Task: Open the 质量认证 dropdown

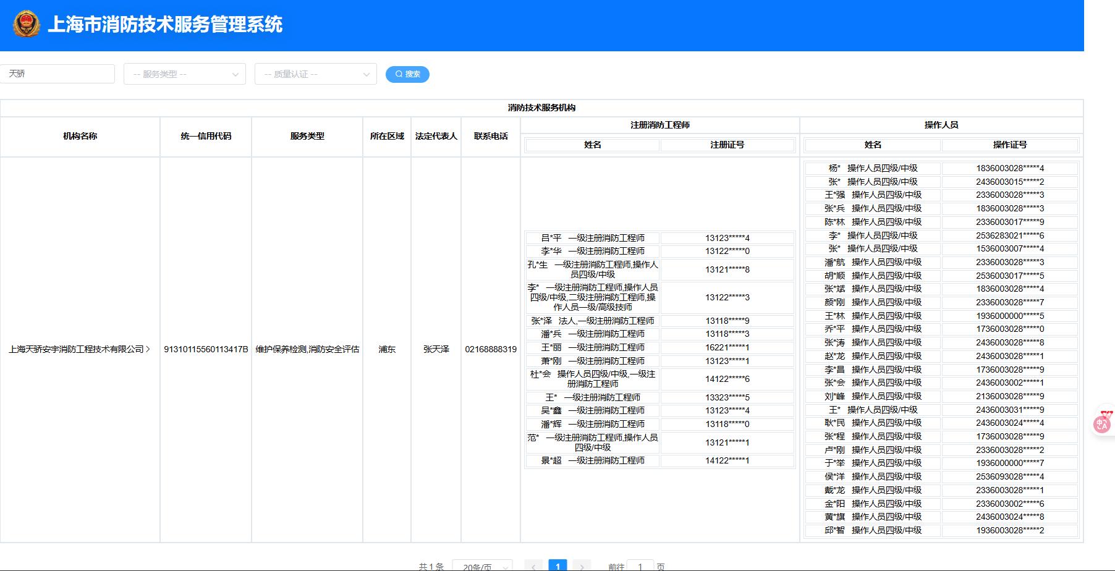Action: tap(316, 74)
